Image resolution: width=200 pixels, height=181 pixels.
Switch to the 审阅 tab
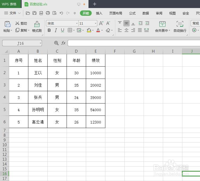(159, 13)
